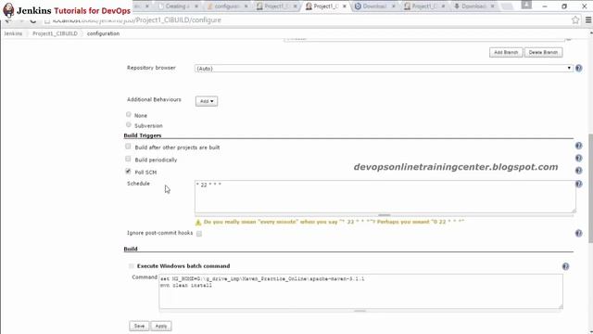Open the Repository browser dropdown

[384, 68]
